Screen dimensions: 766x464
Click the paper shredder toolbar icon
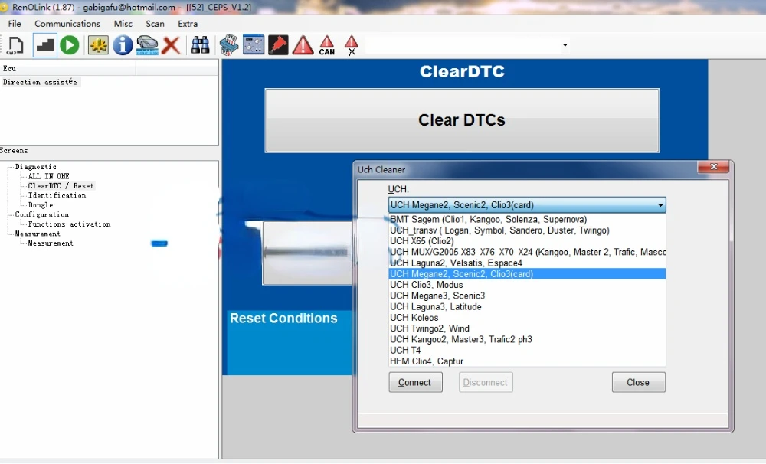pyautogui.click(x=228, y=45)
